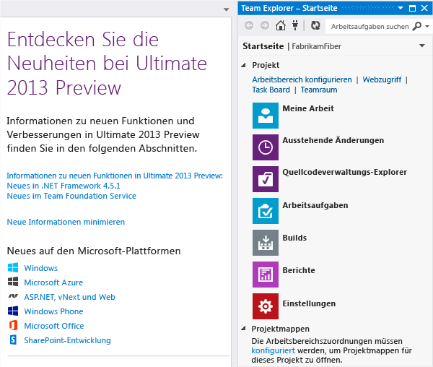This screenshot has width=433, height=367.
Task: Open Arbeitsbereich konfigurieren link
Action: pyautogui.click(x=302, y=79)
